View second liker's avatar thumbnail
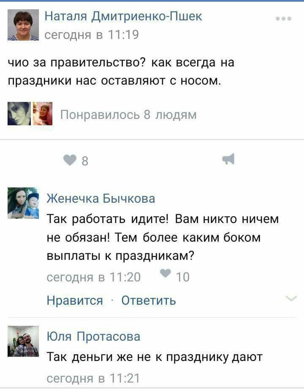 pos(43,114)
